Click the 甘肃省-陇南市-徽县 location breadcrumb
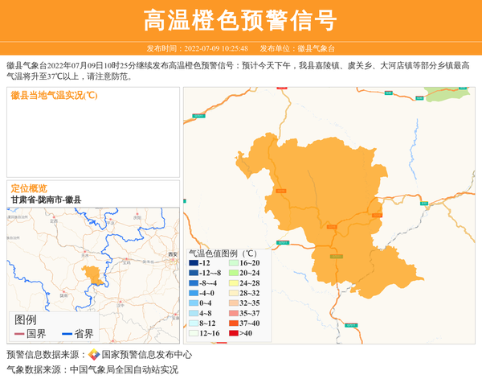482x379 pixels. [x=46, y=200]
